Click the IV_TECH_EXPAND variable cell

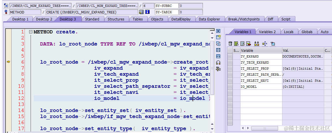(x=261, y=62)
